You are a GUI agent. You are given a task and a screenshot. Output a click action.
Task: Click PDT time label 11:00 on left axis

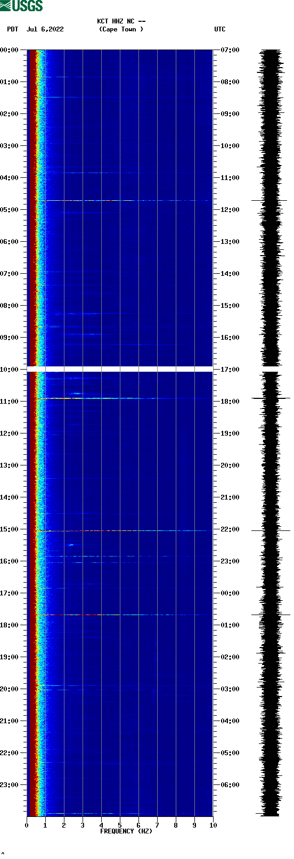coord(10,402)
